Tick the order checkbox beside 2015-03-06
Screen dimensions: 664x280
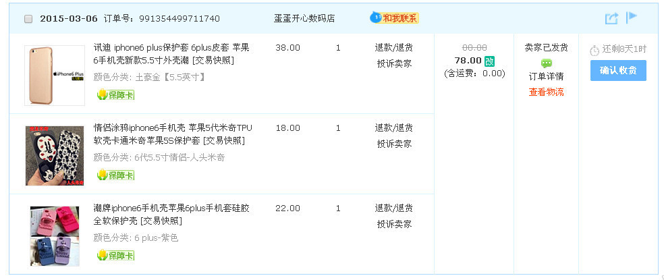pos(28,19)
